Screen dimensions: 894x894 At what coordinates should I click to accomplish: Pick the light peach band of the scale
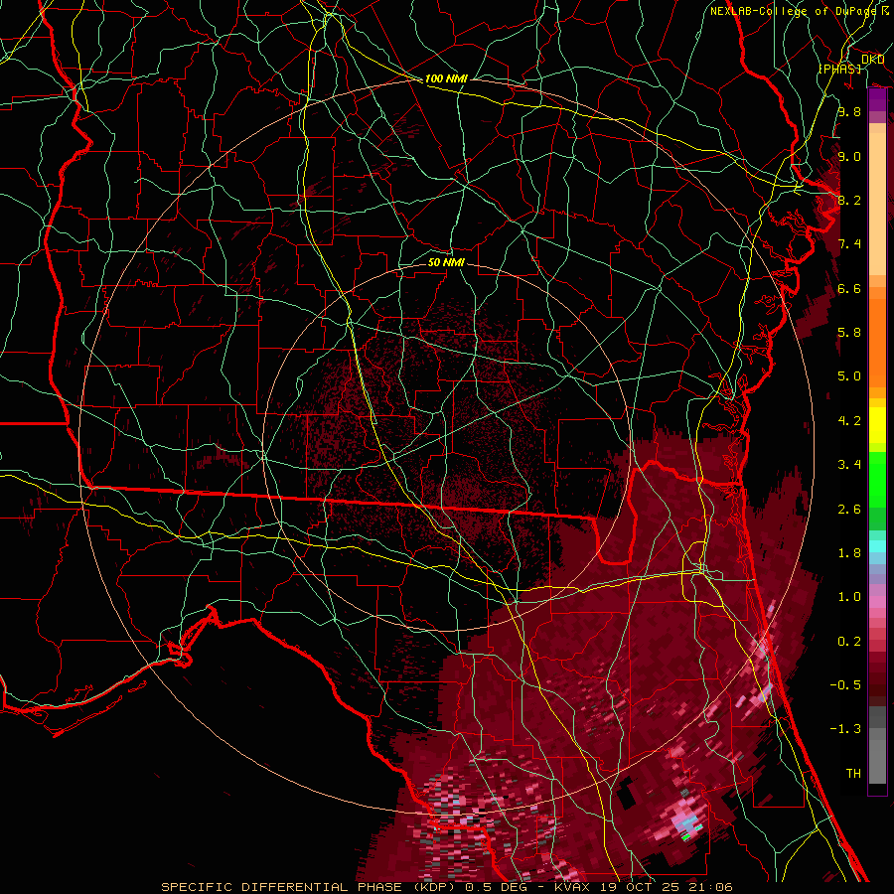tap(877, 204)
